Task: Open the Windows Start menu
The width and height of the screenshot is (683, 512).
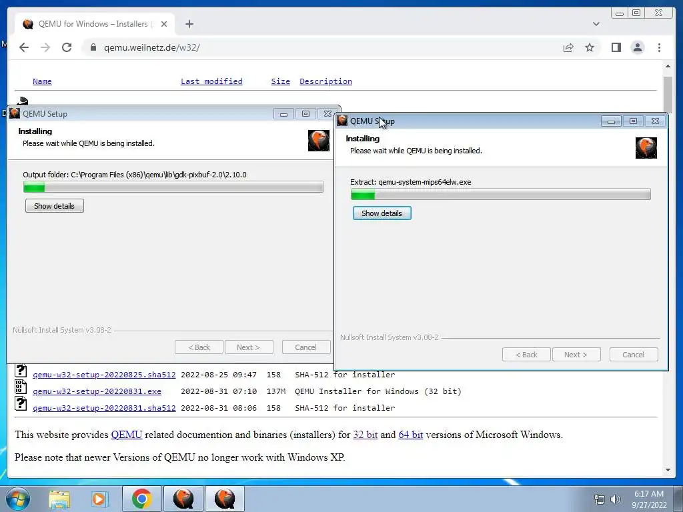Action: coord(18,499)
